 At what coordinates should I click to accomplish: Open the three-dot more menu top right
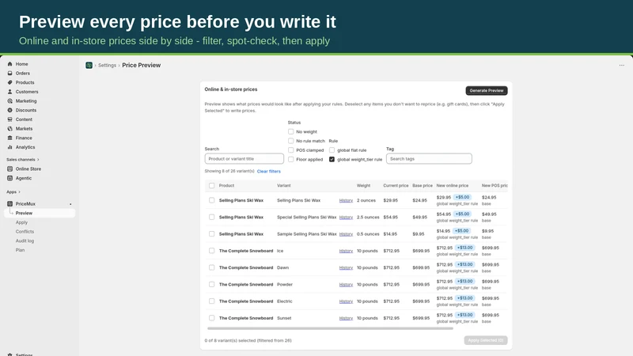pos(622,66)
